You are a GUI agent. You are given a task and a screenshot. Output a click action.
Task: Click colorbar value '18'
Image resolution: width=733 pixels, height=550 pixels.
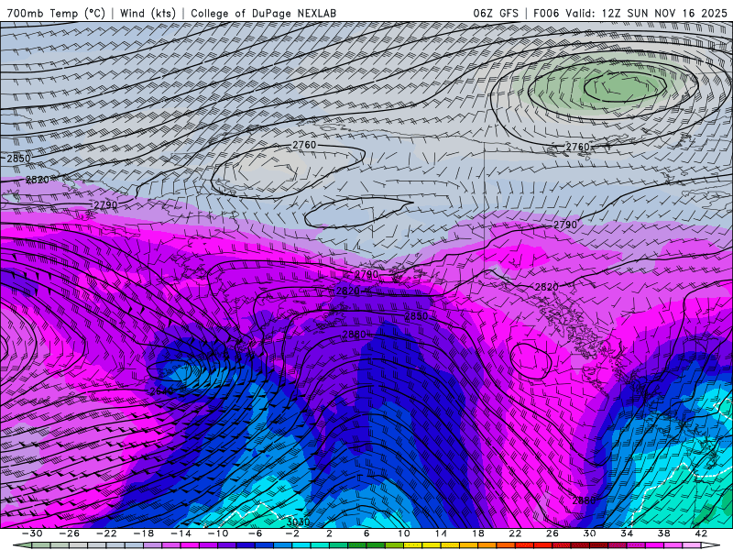click(x=477, y=533)
